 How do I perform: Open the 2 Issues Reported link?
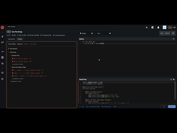point(59,35)
